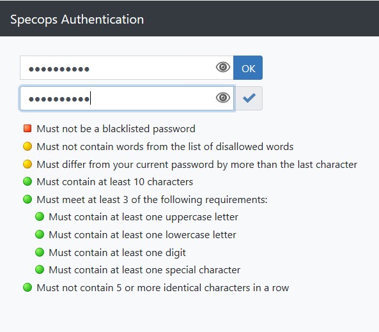Focus the confirm password field
379x332 pixels.
click(x=127, y=98)
